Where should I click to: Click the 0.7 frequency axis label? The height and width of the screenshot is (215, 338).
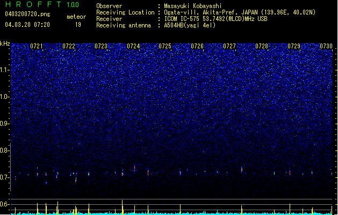pos(4,177)
